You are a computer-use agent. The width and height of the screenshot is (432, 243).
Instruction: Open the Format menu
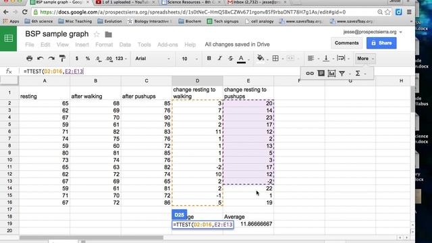104,45
